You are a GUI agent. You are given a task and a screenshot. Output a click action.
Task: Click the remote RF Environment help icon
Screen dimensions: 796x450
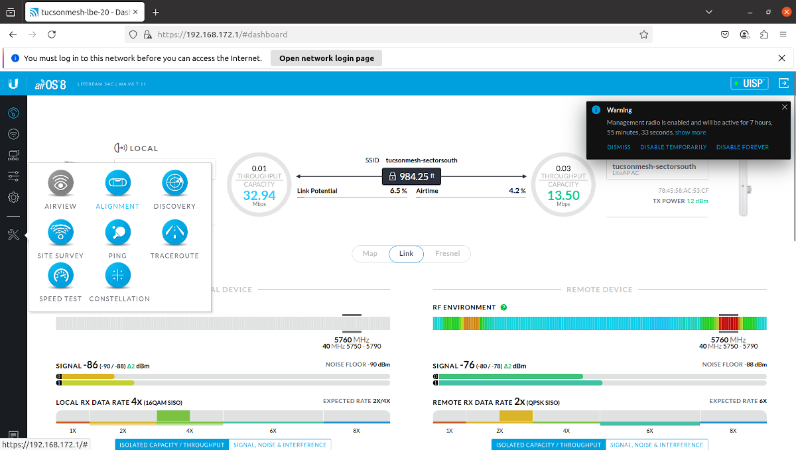coord(503,308)
